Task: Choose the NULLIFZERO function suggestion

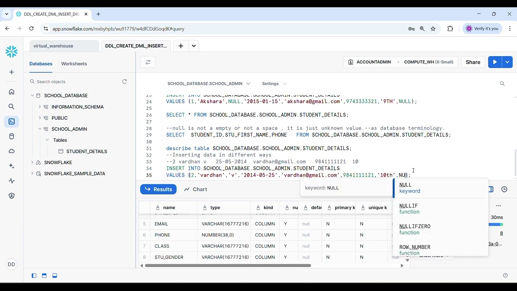Action: pyautogui.click(x=440, y=229)
